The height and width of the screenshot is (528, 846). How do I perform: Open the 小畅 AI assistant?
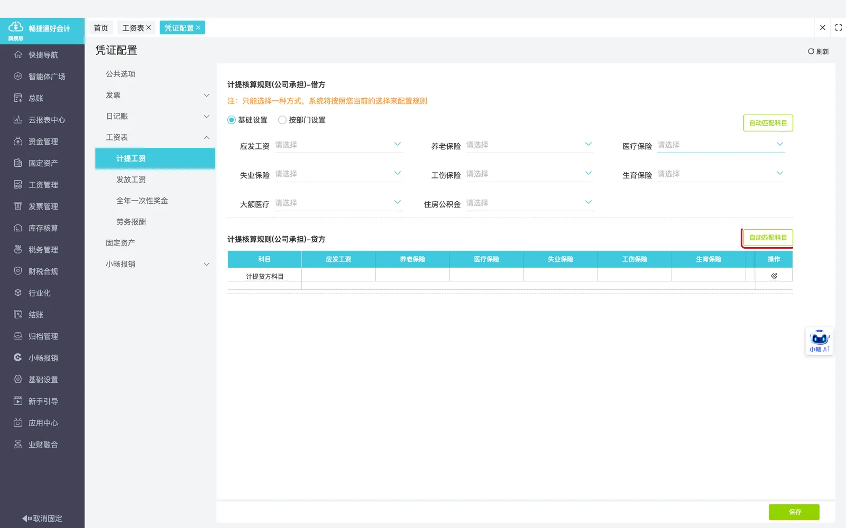coord(819,341)
